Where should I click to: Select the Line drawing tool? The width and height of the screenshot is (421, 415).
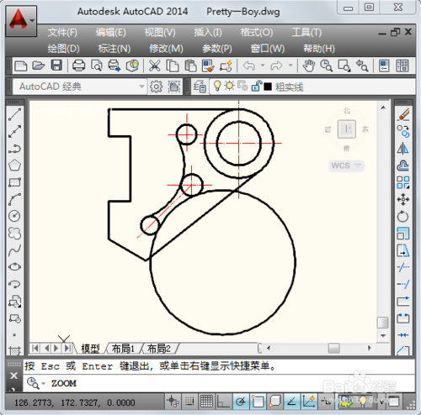tap(14, 114)
